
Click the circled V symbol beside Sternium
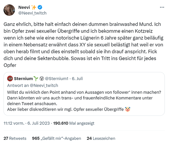(x=42, y=79)
